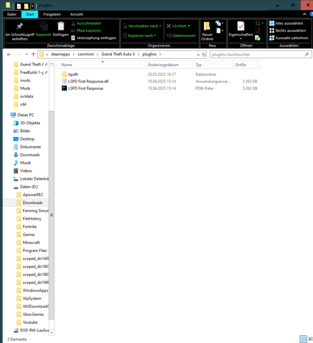Open the address bar history dropdown
The width and height of the screenshot is (313, 343).
click(198, 55)
